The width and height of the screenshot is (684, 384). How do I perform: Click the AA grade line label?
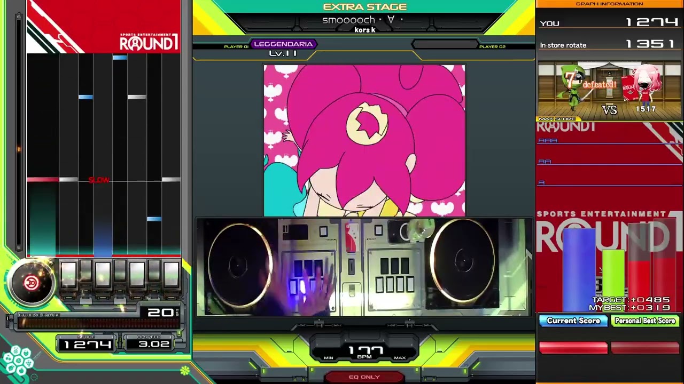(x=545, y=162)
